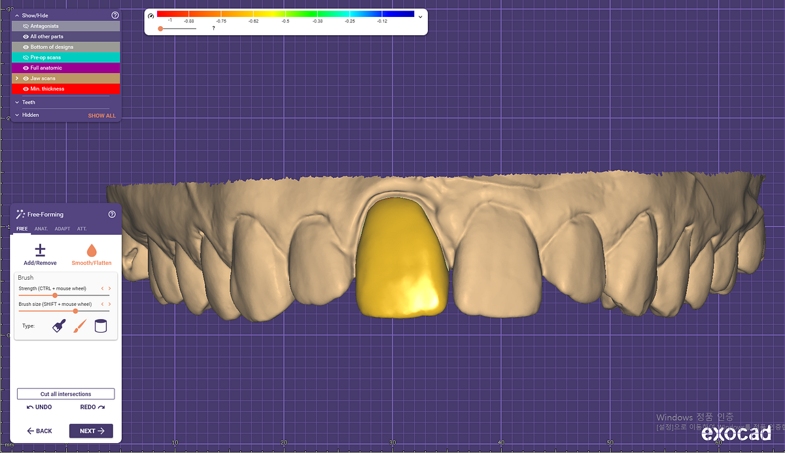Viewport: 785px width, 453px height.
Task: Choose the wide brush type
Action: pyautogui.click(x=58, y=326)
